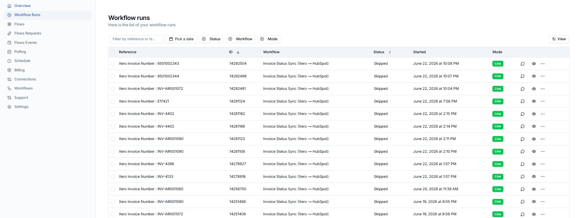581x218 pixels.
Task: Click Reference column header
Action: click(x=127, y=52)
